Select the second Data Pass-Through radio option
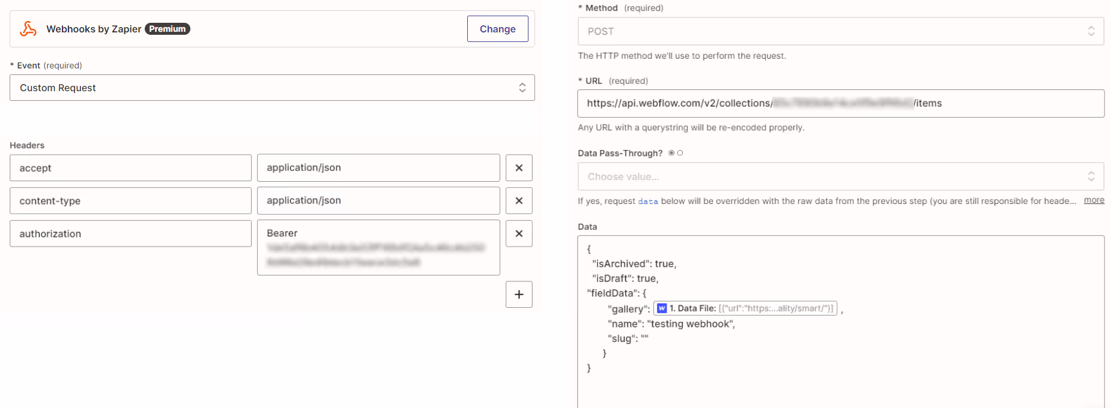1111x408 pixels. coord(680,153)
